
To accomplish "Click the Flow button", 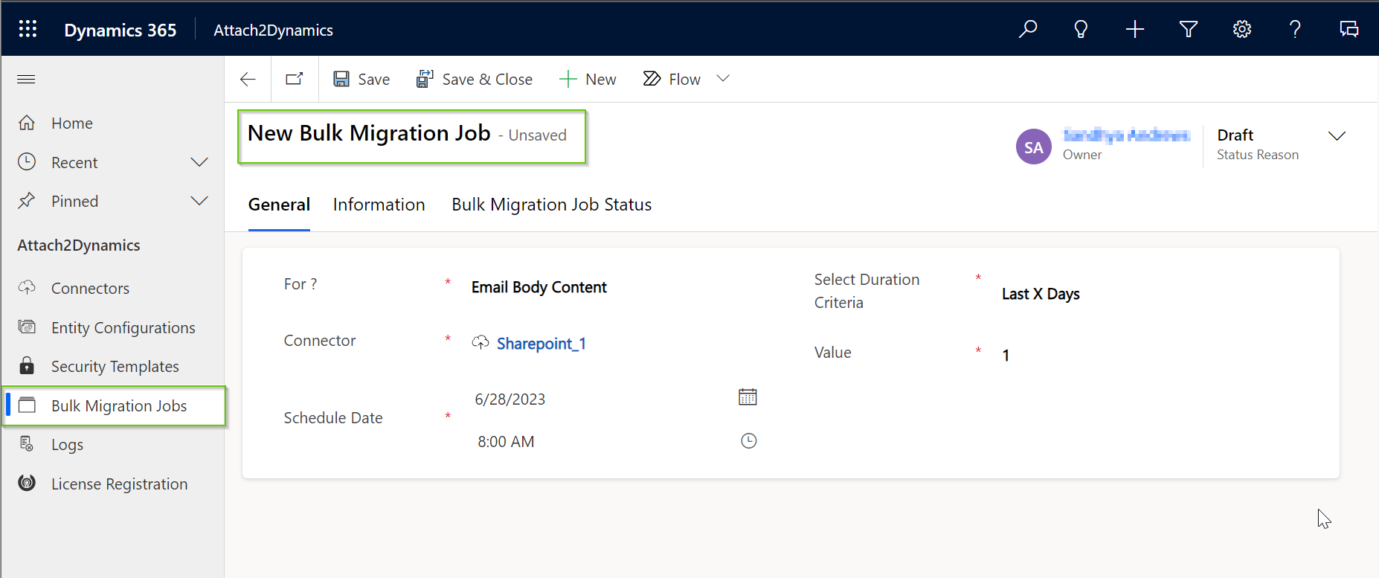I will [672, 79].
